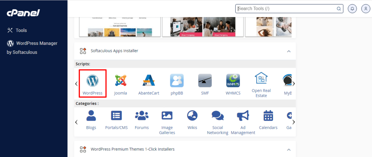Click the Softaculous Apps Installer heading
The width and height of the screenshot is (372, 157).
(x=114, y=51)
